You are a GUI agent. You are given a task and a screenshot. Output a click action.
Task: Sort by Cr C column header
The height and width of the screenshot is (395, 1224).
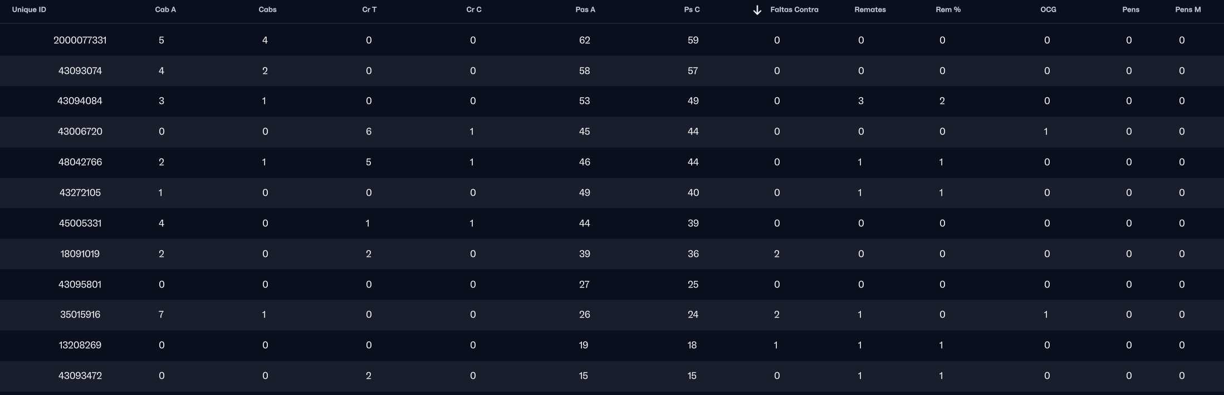coord(474,9)
